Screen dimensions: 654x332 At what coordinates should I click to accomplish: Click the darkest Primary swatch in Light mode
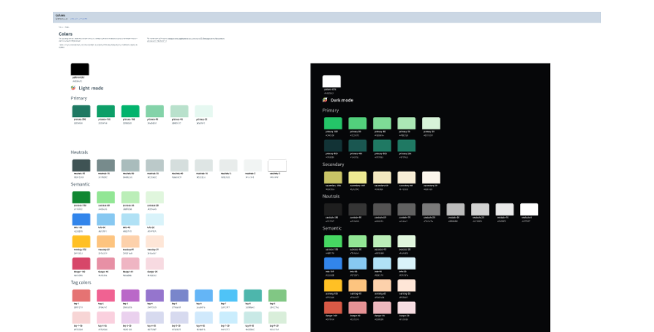(x=81, y=111)
